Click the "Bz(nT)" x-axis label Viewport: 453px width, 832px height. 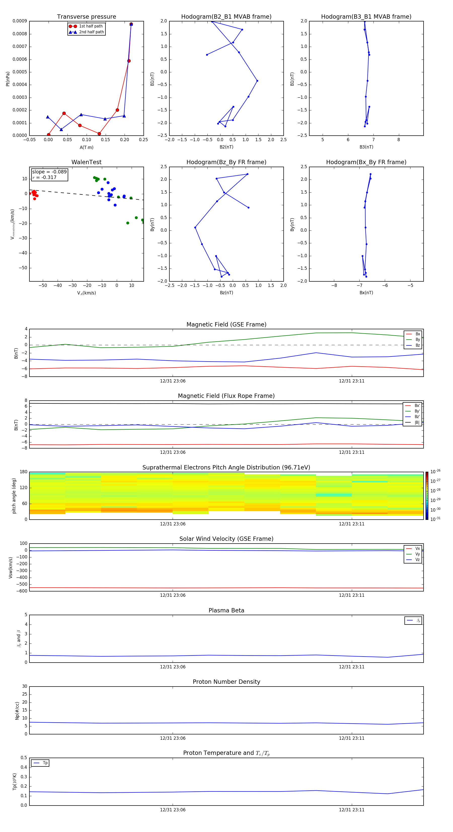coord(226,293)
